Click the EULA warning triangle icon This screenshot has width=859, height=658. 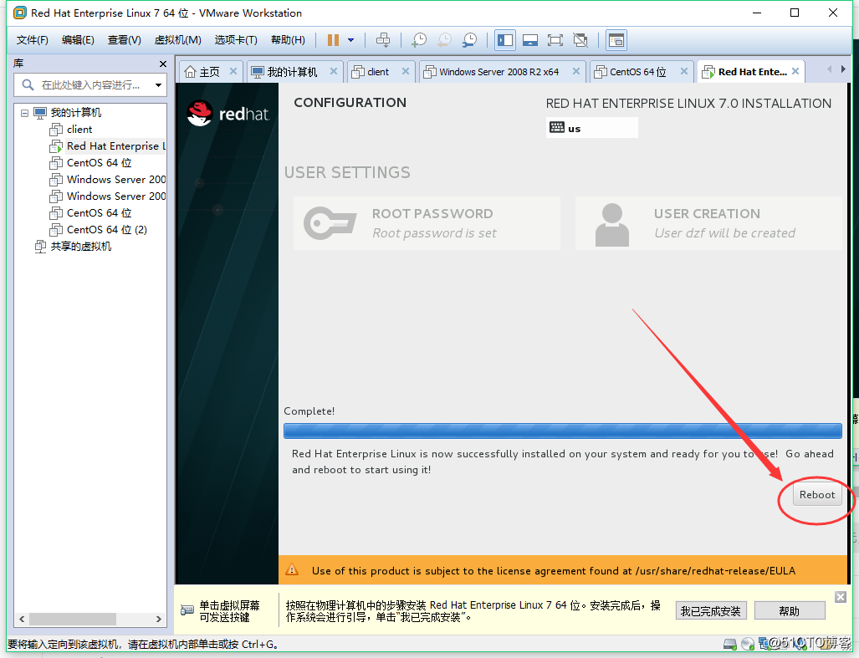(x=292, y=569)
